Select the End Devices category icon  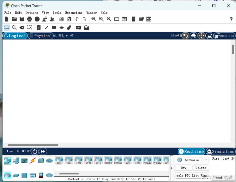(16, 161)
